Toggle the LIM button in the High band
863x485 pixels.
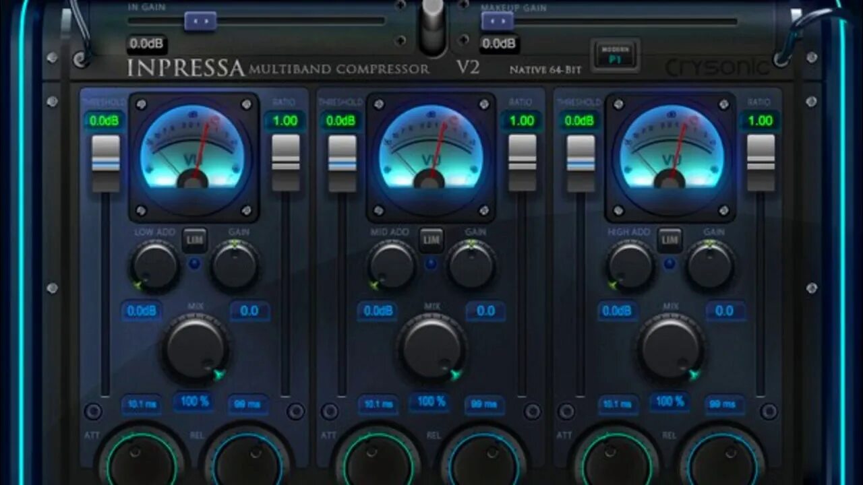click(669, 240)
